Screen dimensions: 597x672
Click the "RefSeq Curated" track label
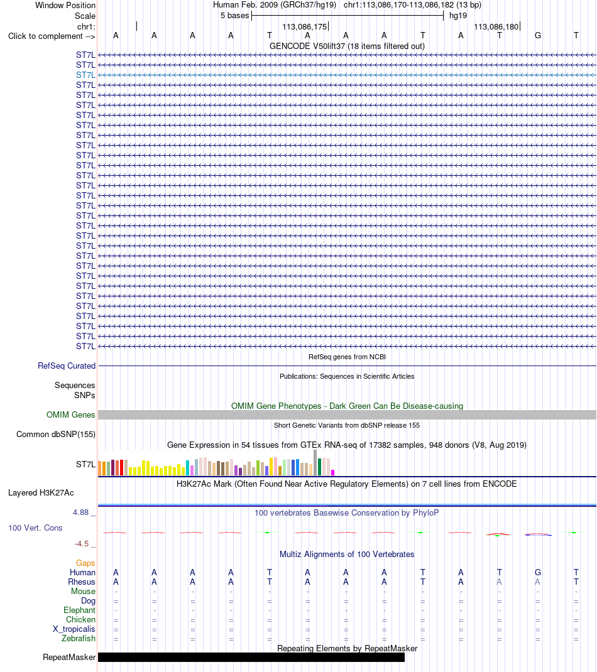coord(67,366)
